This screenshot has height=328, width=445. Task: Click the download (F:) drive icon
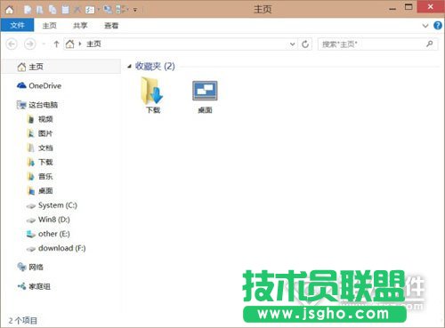31,249
